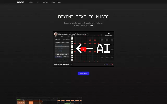
Task: Click the YouTube share arrow icon
Action: point(109,33)
